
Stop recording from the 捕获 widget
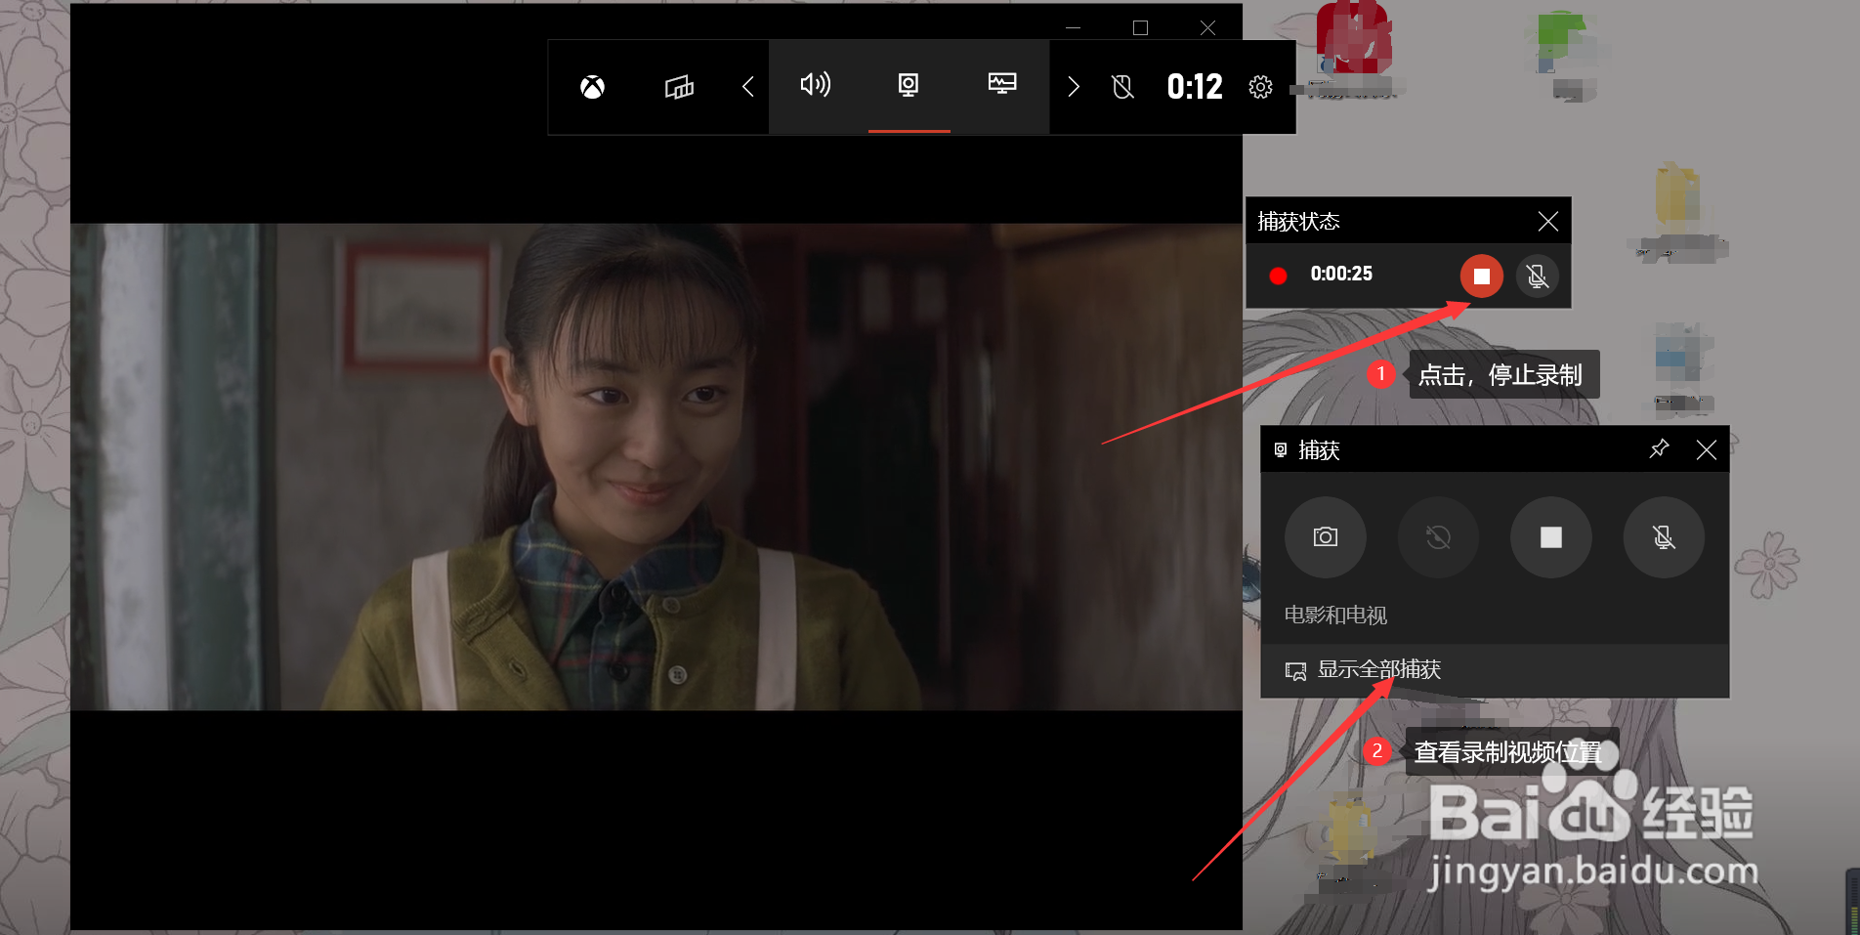tap(1551, 537)
